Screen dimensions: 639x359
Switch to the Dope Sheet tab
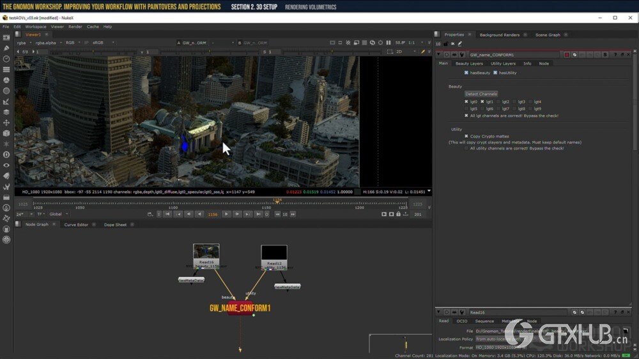(115, 224)
